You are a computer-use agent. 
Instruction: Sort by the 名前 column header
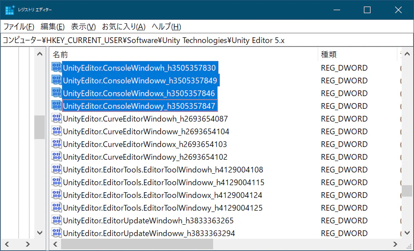[184, 54]
